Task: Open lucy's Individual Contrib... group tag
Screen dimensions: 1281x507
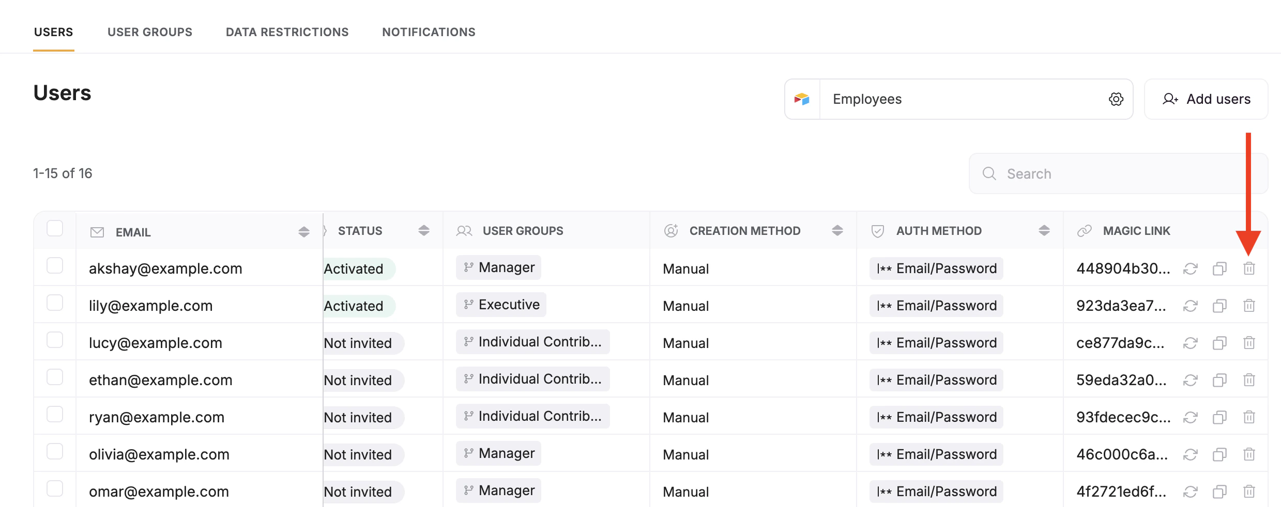Action: (533, 342)
